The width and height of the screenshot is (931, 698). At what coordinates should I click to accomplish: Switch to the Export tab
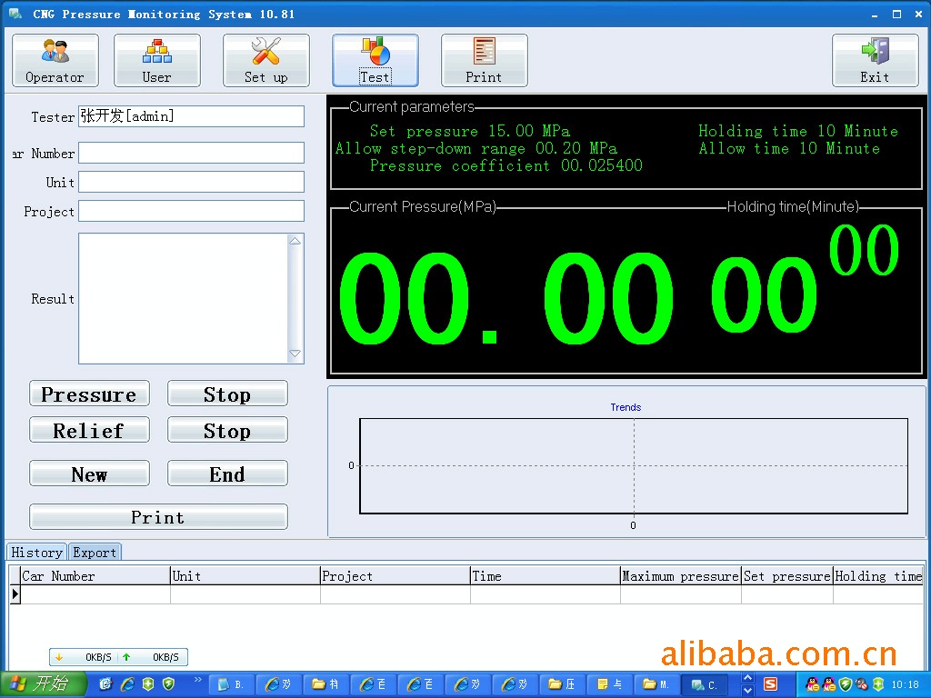click(95, 553)
